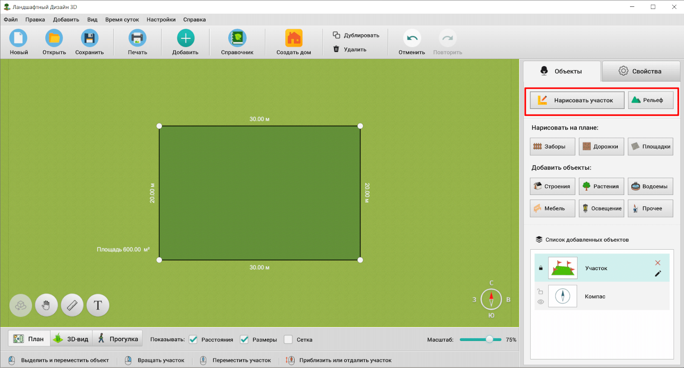This screenshot has height=368, width=684.
Task: Delete Участок using the red X
Action: (x=657, y=263)
